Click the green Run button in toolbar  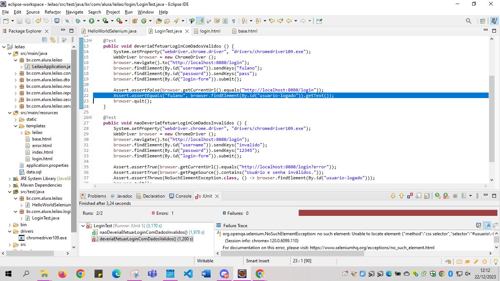click(x=92, y=21)
